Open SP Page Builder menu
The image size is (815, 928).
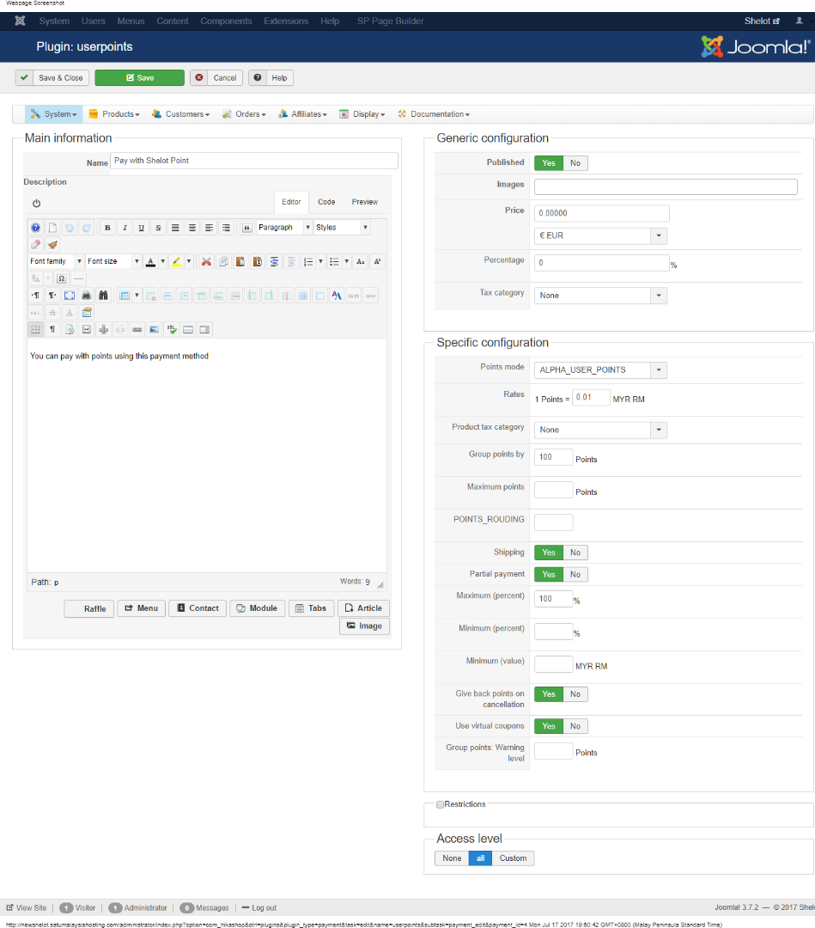coord(391,21)
